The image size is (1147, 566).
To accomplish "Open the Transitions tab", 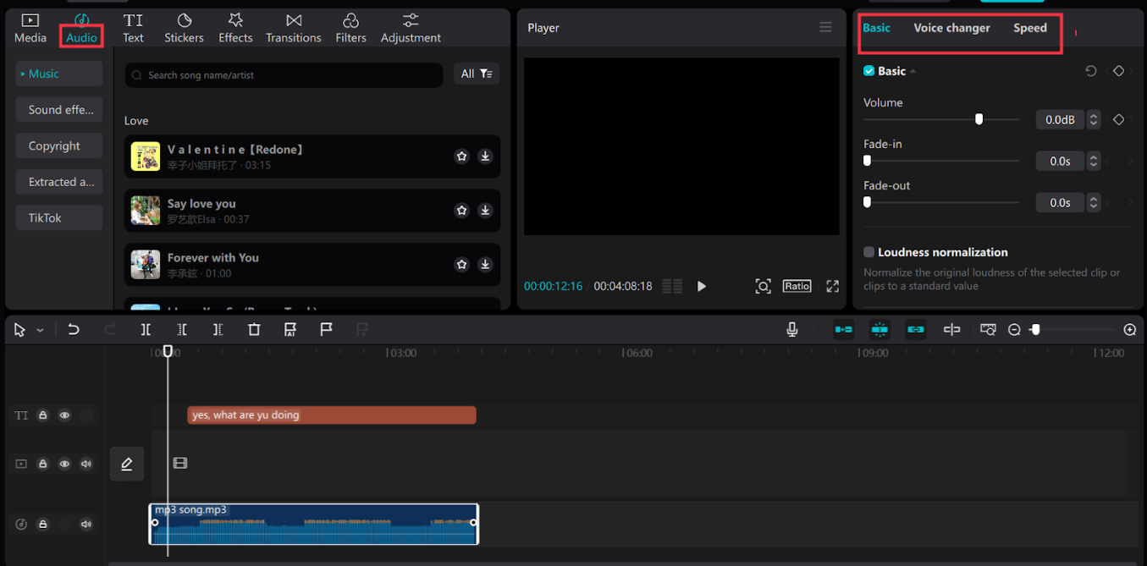I will (293, 28).
